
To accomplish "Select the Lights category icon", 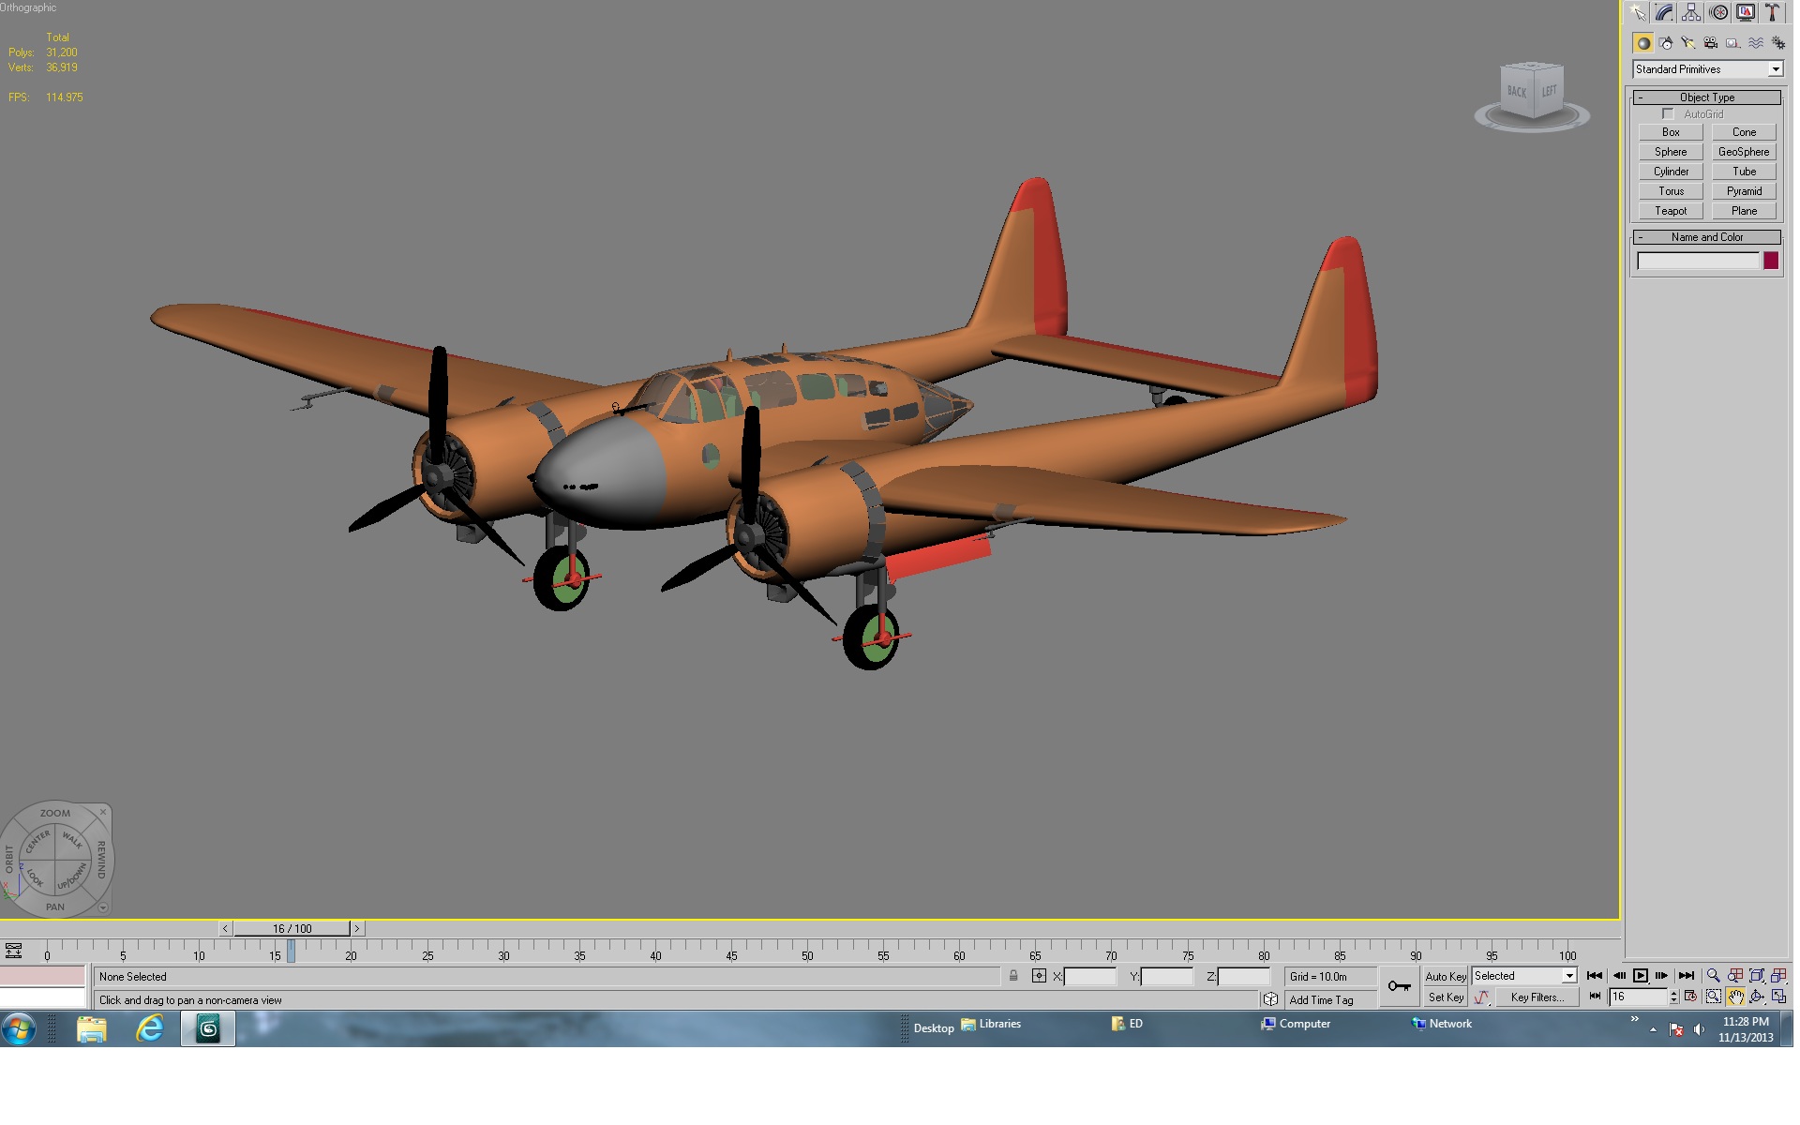I will (1688, 43).
